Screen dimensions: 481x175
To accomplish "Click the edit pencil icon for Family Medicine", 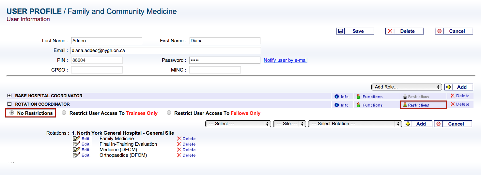I will pos(77,139).
